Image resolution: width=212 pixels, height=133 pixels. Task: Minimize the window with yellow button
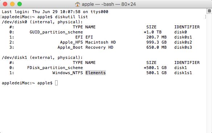click(12, 4)
